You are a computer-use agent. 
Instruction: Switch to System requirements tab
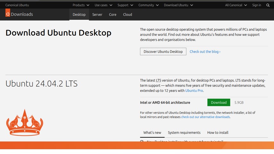184,133
